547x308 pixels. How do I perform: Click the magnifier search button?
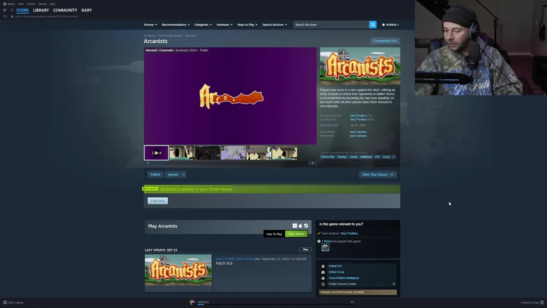coord(373,24)
